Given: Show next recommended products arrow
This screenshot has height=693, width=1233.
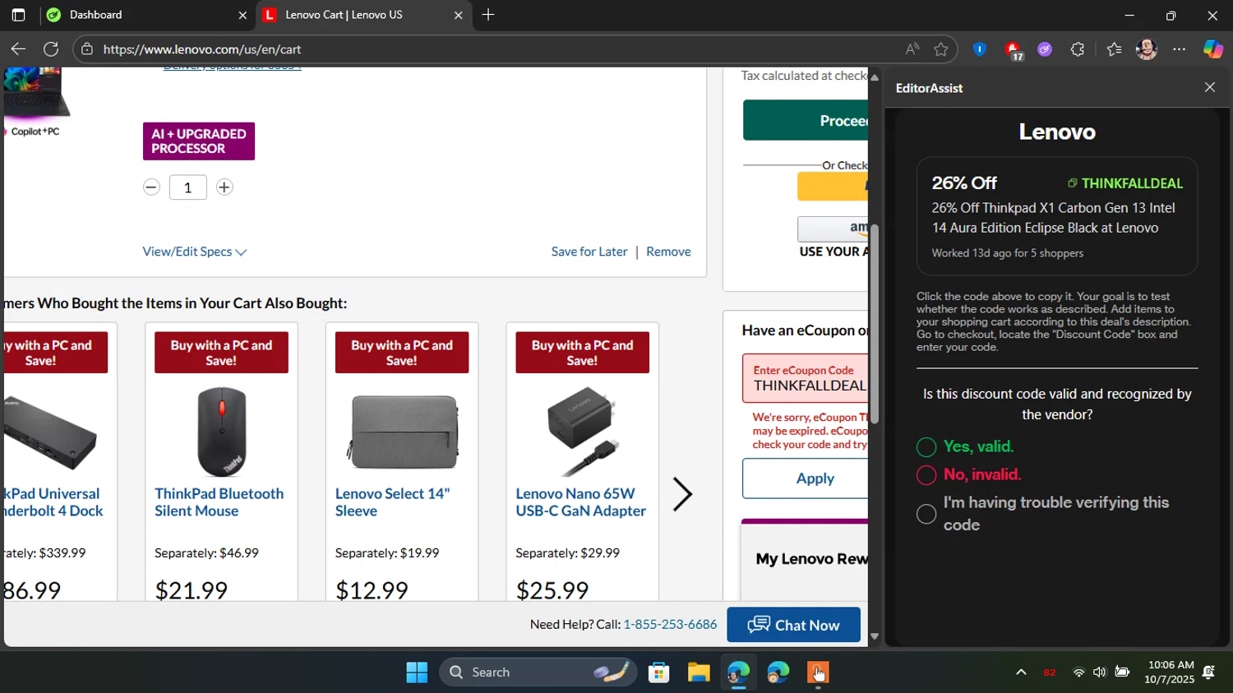Looking at the screenshot, I should click(x=682, y=494).
